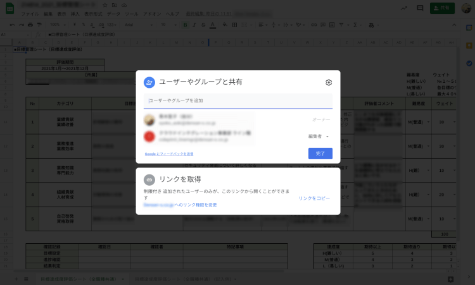Click the add-person icon in the share header
This screenshot has height=285, width=475.
pyautogui.click(x=149, y=82)
